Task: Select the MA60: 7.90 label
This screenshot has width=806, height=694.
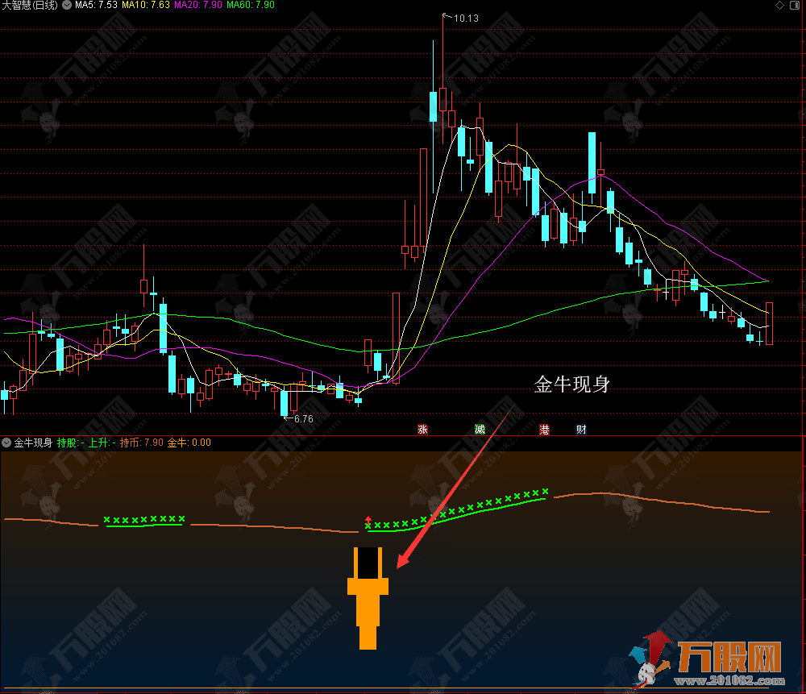Action: [251, 5]
